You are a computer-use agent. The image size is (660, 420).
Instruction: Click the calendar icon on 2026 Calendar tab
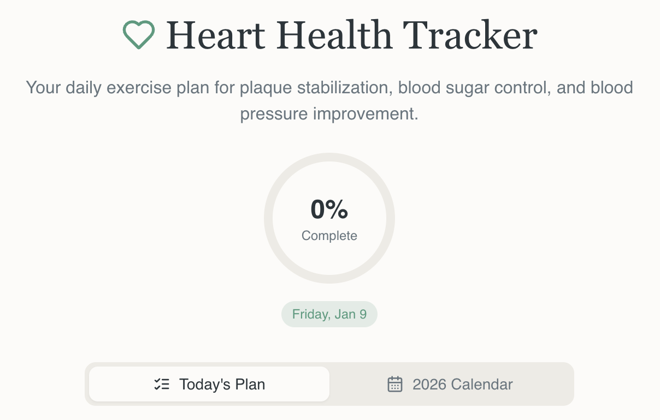395,384
